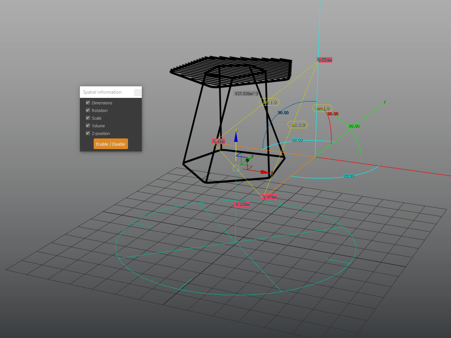This screenshot has width=451, height=338.
Task: Click the sy: 1.0 scale hexagon label
Action: click(x=269, y=102)
